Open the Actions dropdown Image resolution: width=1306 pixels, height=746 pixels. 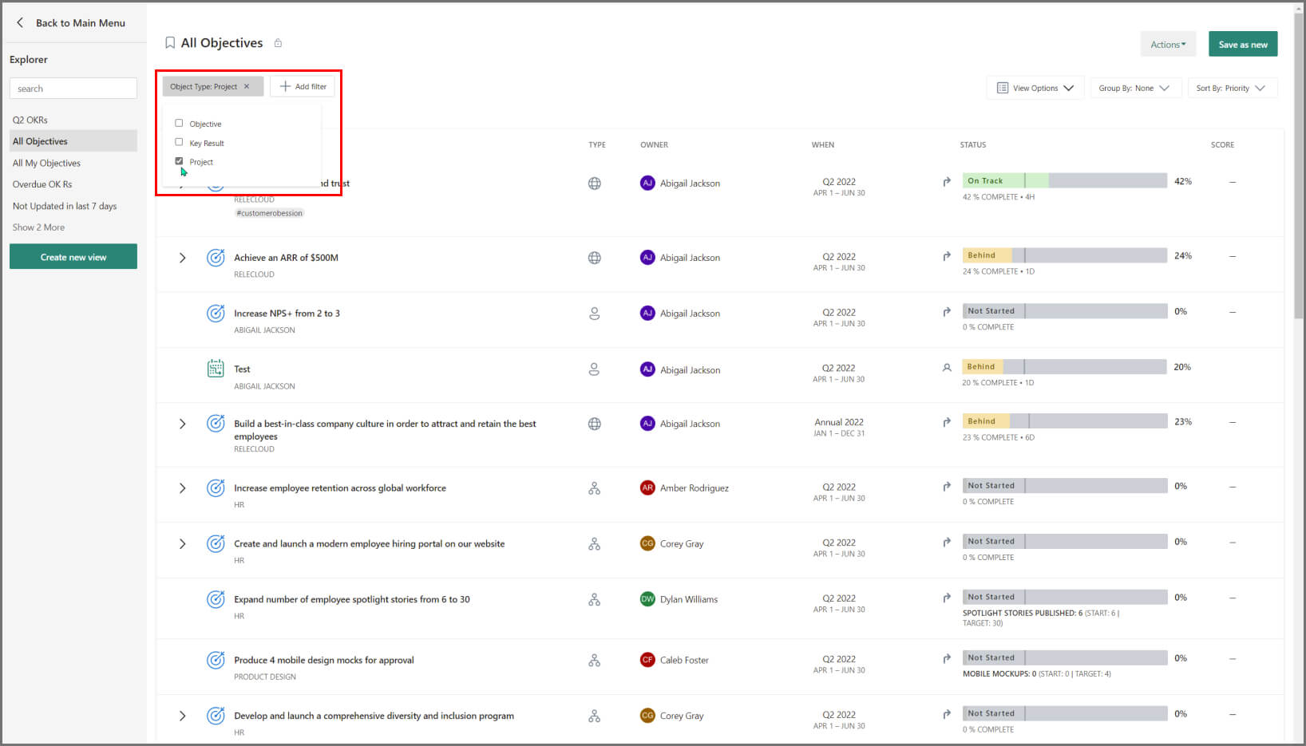tap(1168, 45)
